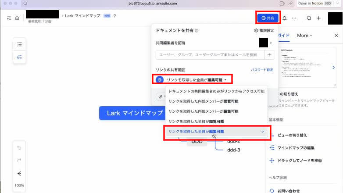Click Lark マインドマップ breadcrumb title
This screenshot has height=193, width=343.
[x=82, y=16]
